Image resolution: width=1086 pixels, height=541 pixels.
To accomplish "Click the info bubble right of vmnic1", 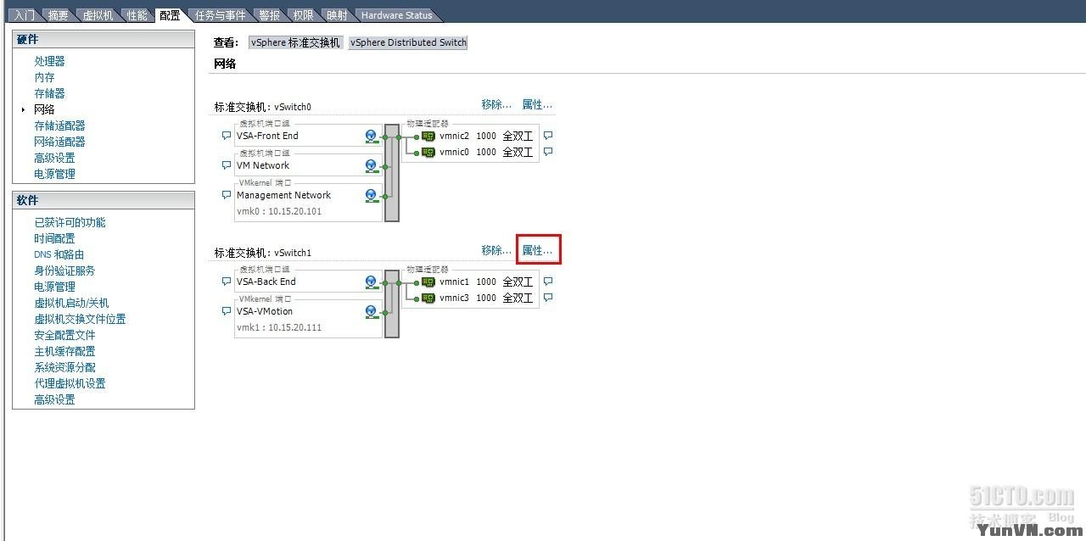I will 548,281.
